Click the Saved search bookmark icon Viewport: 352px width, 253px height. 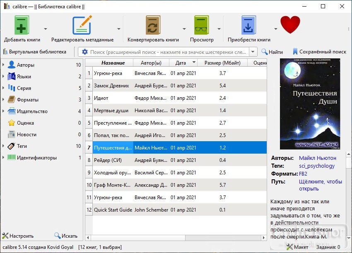295,52
